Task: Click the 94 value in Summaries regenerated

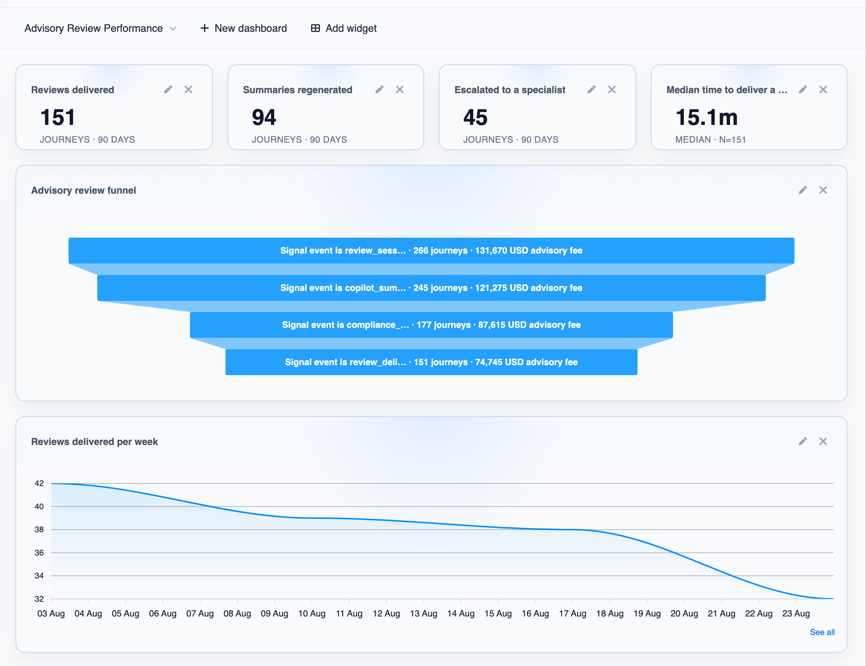Action: coord(264,117)
